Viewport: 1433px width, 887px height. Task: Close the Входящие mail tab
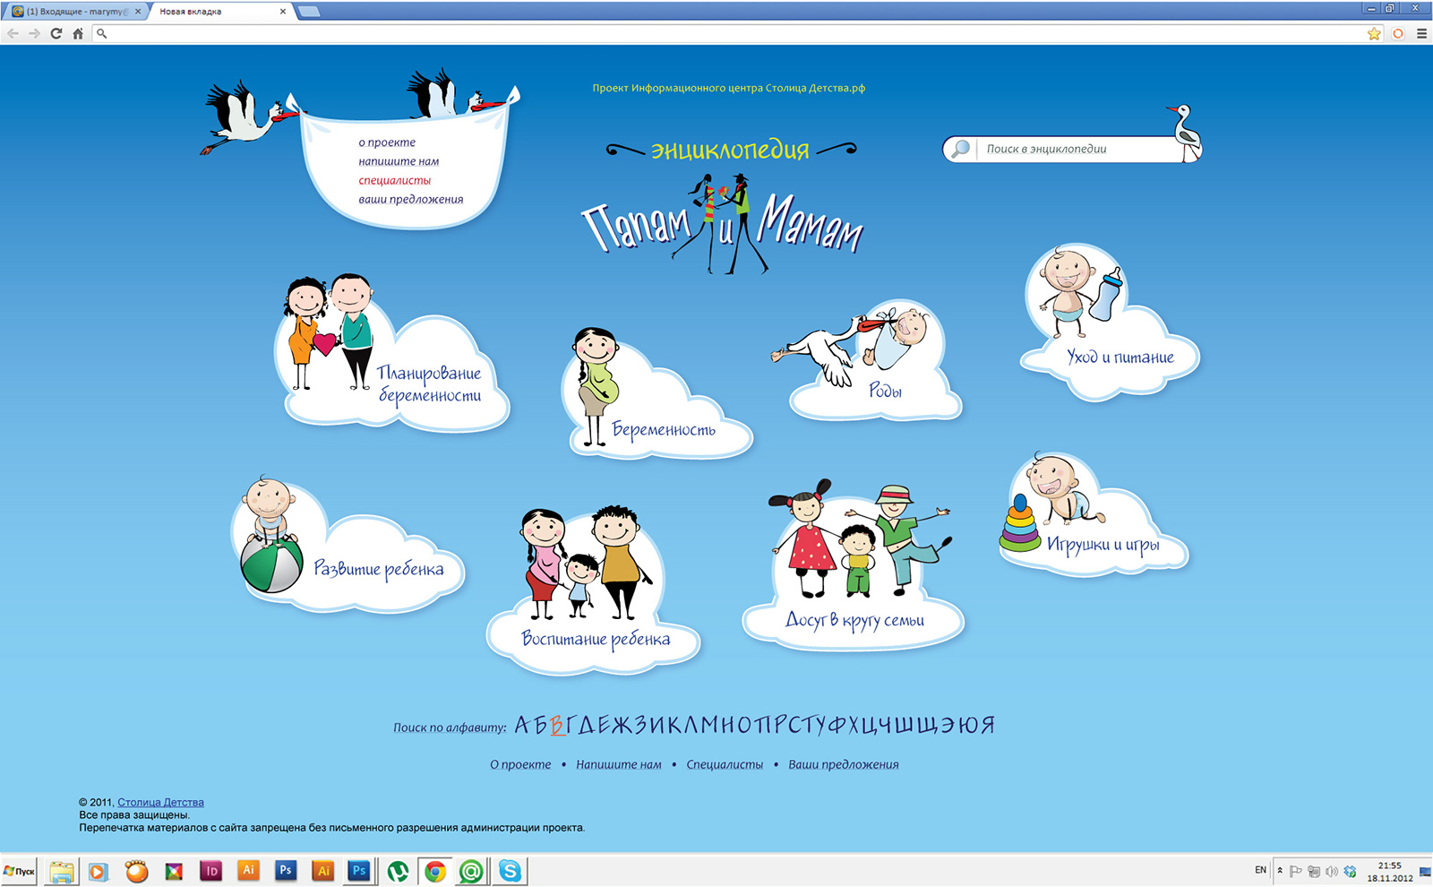point(138,12)
